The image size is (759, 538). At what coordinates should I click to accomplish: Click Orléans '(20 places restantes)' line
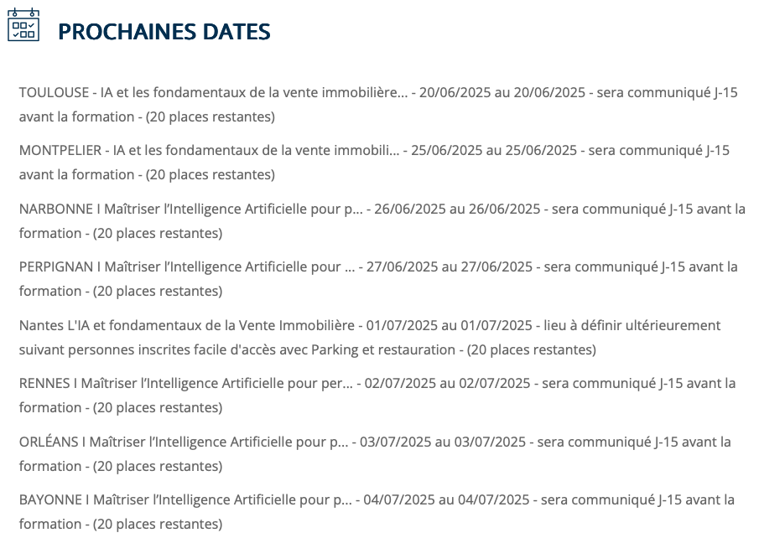click(x=158, y=467)
